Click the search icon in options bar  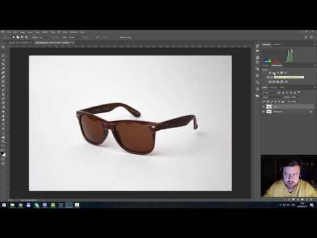(x=306, y=38)
